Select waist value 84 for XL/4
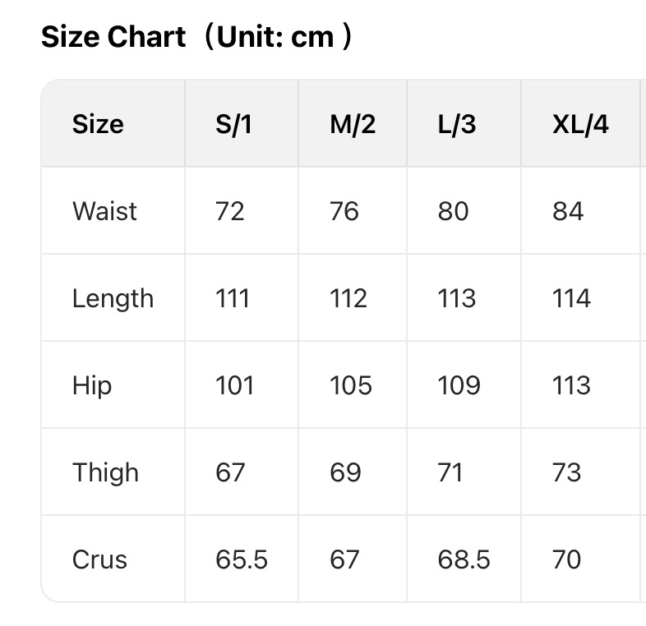 (x=568, y=211)
